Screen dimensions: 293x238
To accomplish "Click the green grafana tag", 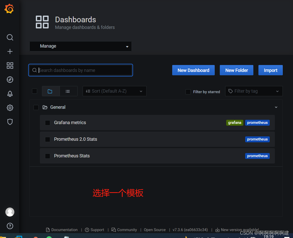I will (235, 123).
